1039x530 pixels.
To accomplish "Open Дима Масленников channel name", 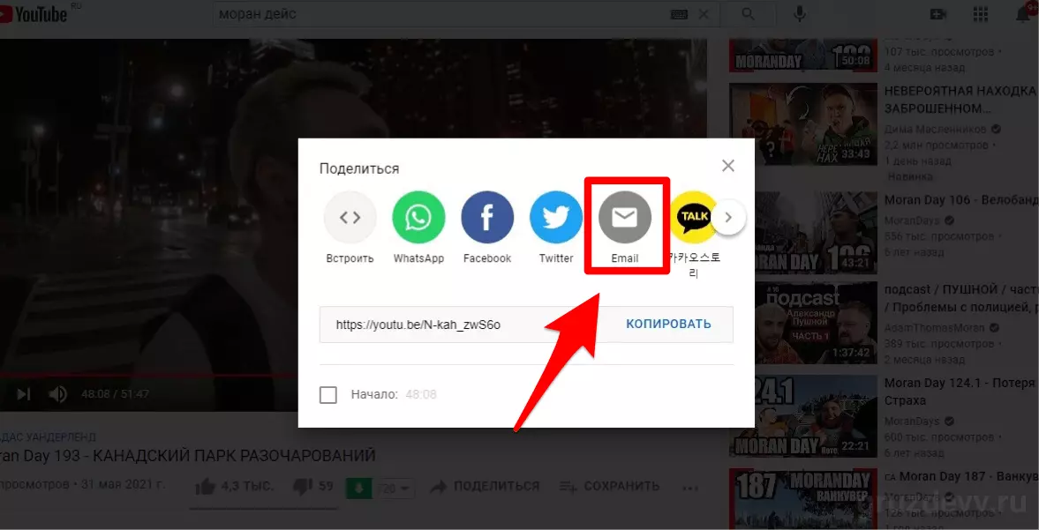I will 936,129.
